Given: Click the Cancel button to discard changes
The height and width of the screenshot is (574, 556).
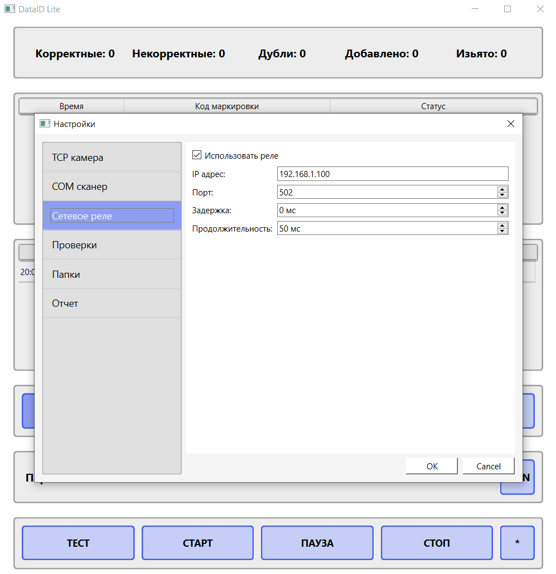Looking at the screenshot, I should point(488,466).
